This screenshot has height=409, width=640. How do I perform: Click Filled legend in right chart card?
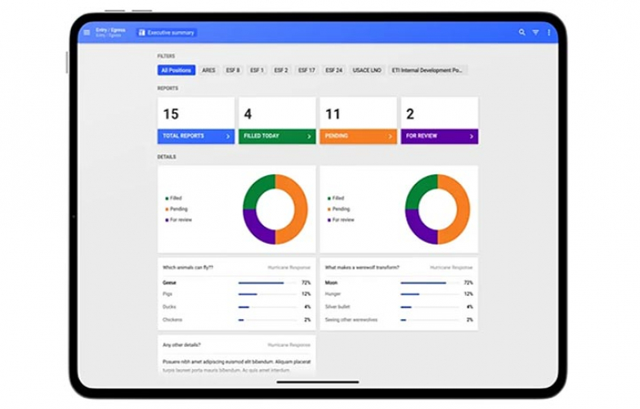tap(336, 198)
